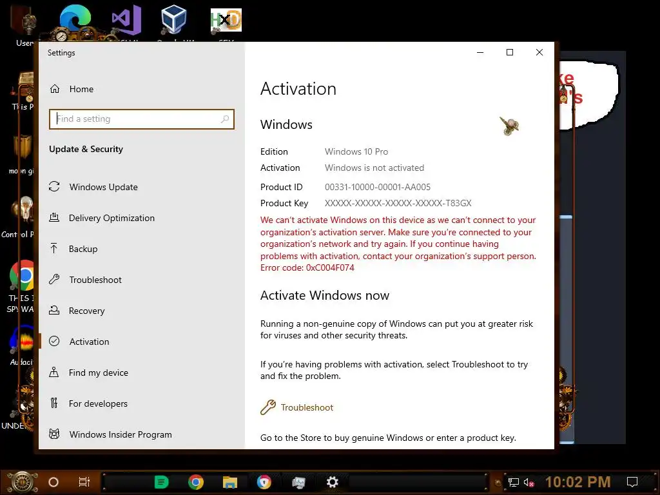The width and height of the screenshot is (660, 495).
Task: Click the Update & Security heading
Action: [86, 149]
